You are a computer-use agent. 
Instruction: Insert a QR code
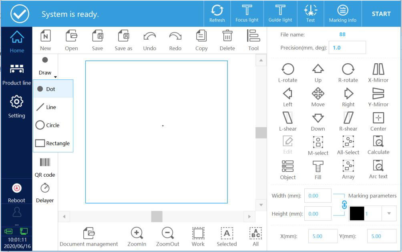[45, 167]
